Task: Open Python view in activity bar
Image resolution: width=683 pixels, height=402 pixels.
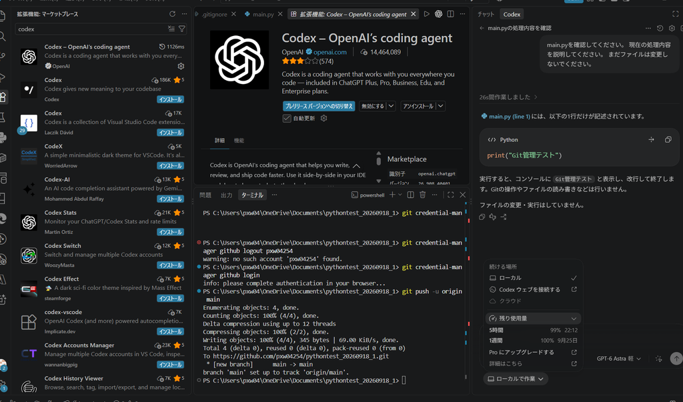Action: pyautogui.click(x=3, y=137)
